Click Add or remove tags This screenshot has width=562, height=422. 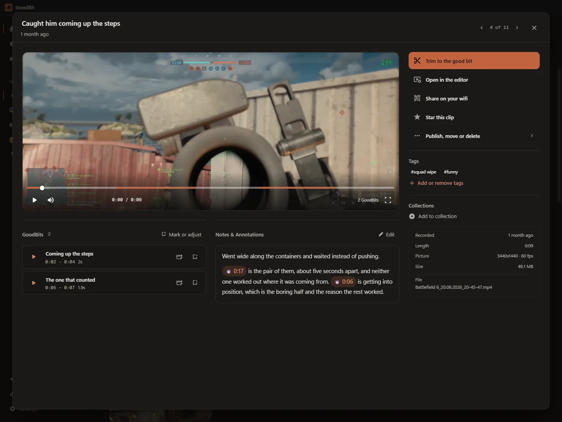point(437,183)
